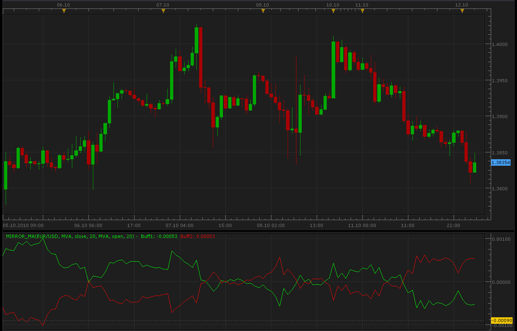This screenshot has width=517, height=331.
Task: Click the 11:00 time axis label
Action: coord(408,225)
